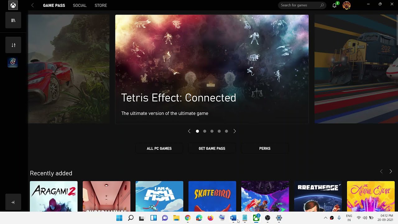Screen dimensions: 398x224
Task: Open the volume tray icon
Action: tap(365, 218)
